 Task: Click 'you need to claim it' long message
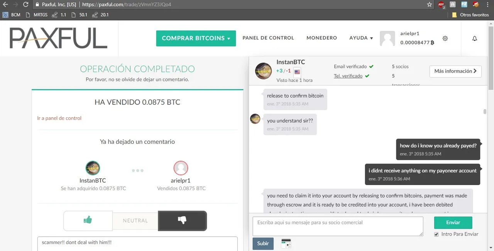(368, 200)
